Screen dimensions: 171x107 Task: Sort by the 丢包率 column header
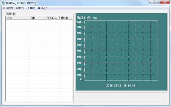[66, 18]
